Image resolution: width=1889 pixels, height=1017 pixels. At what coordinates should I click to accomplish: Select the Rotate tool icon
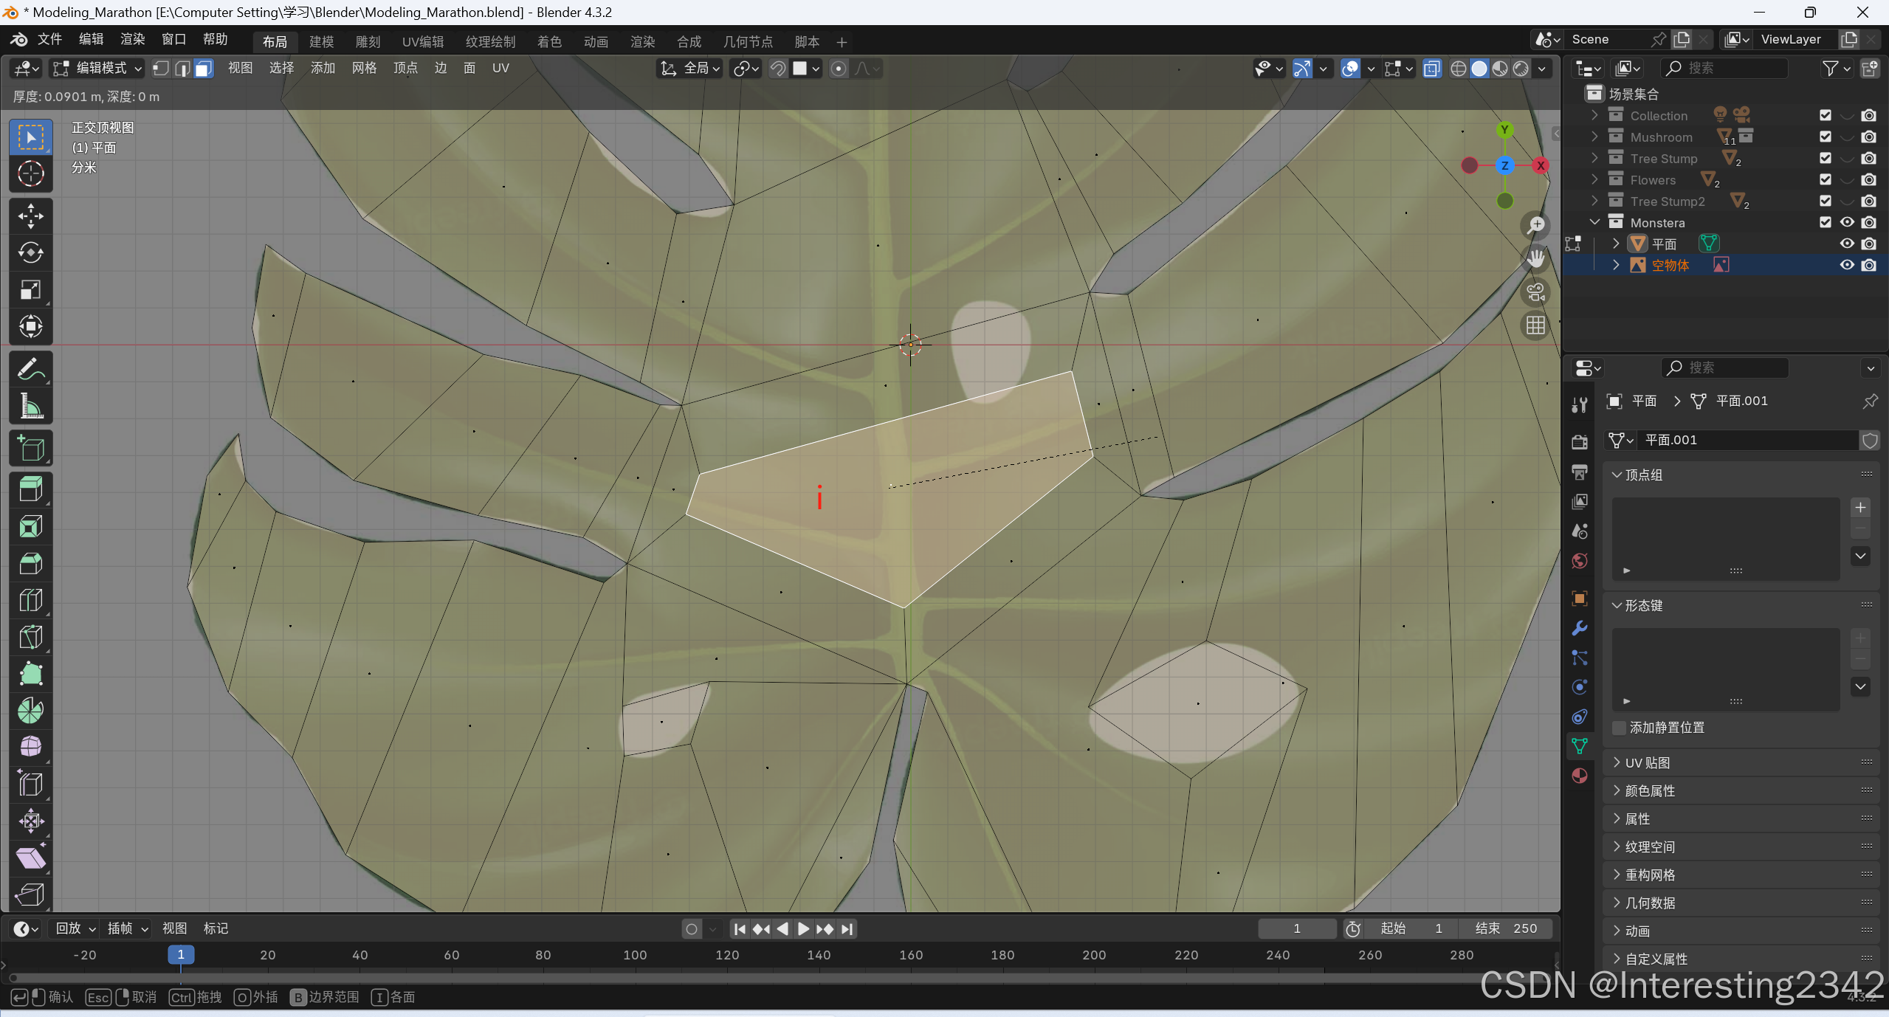coord(30,252)
